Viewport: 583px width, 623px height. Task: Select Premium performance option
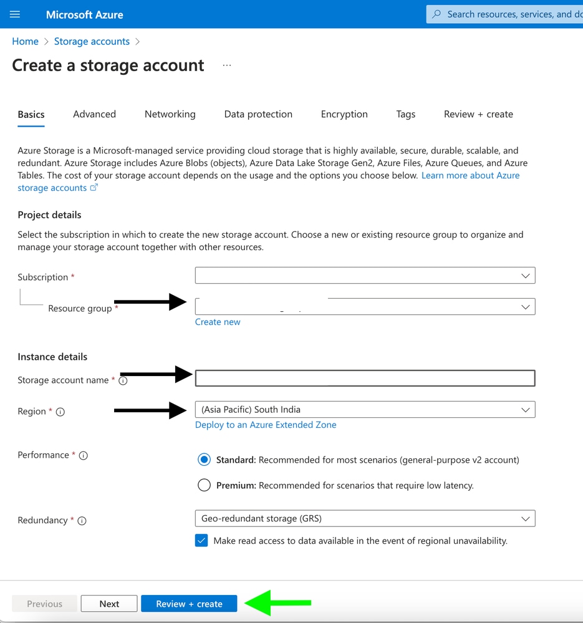coord(204,485)
